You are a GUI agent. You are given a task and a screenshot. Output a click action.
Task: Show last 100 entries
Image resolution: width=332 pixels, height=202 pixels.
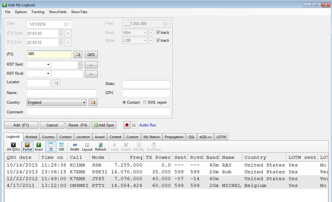(x=61, y=147)
